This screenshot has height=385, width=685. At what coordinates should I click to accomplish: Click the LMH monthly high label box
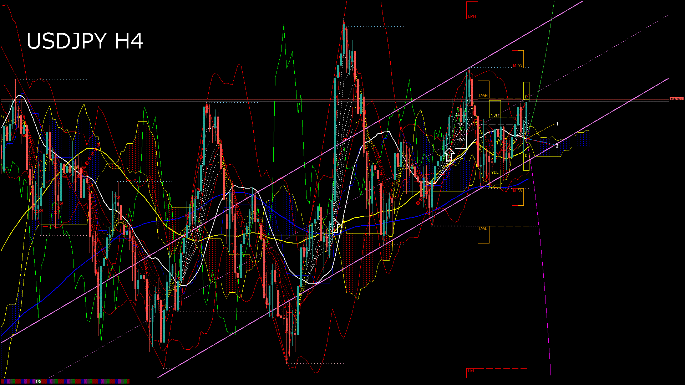(472, 16)
